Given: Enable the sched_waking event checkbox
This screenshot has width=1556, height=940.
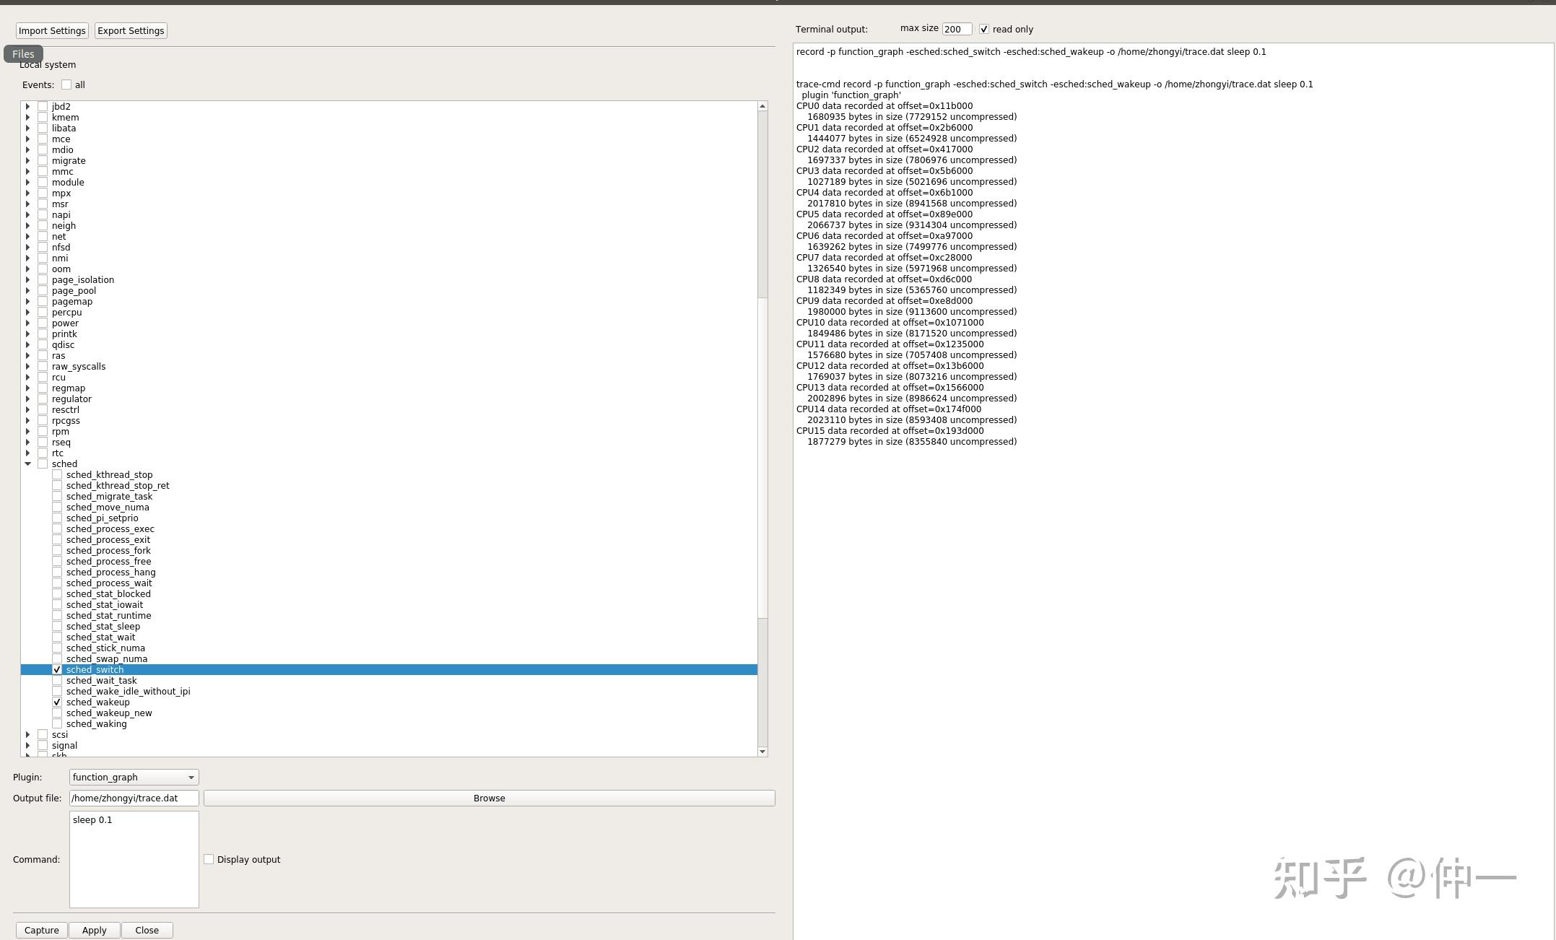Looking at the screenshot, I should coord(57,724).
